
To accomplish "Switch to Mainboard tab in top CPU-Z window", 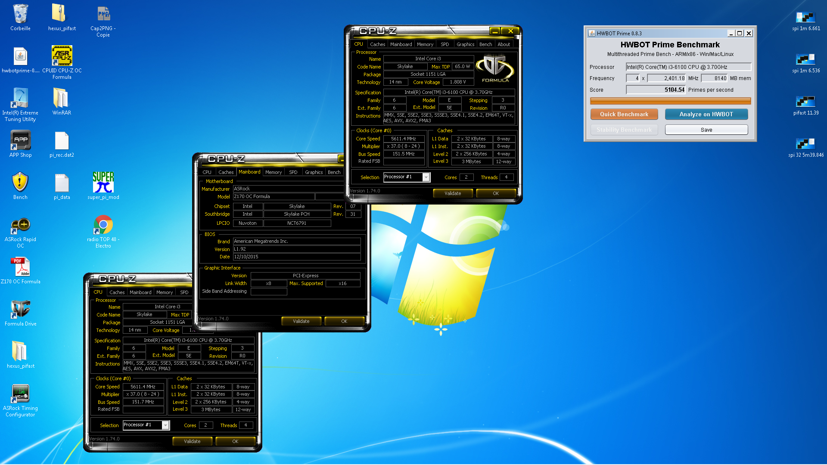I will pyautogui.click(x=401, y=44).
